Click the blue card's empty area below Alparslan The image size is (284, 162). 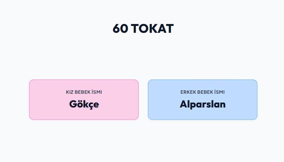[202, 114]
